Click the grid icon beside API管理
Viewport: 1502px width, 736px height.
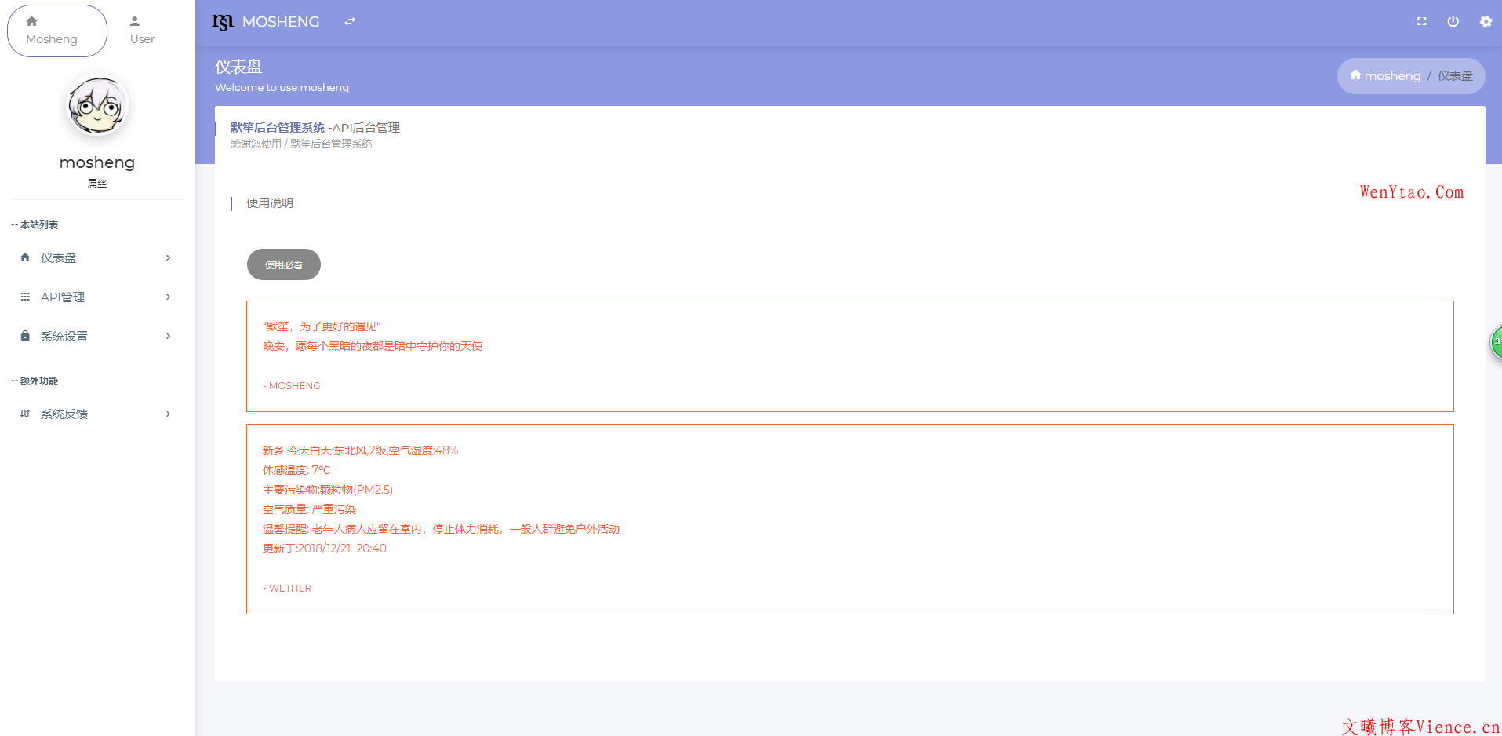pyautogui.click(x=25, y=297)
